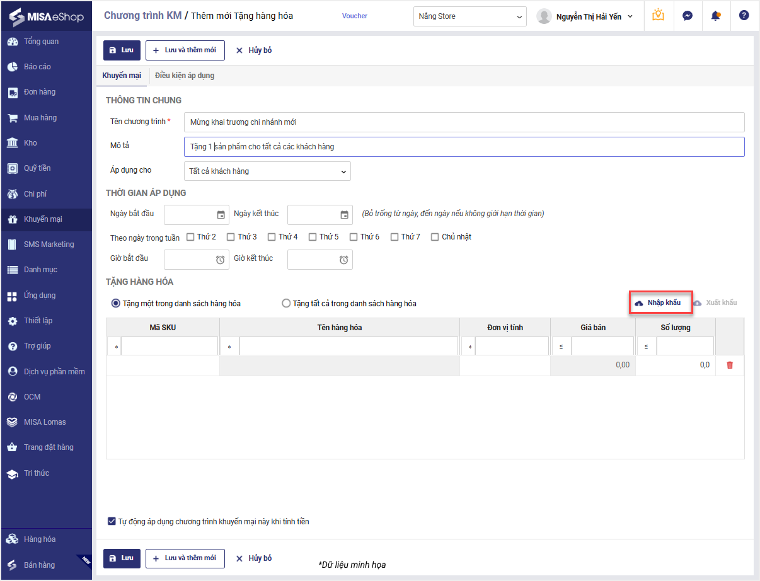Screen dimensions: 760x581
Task: Check the Thứ 2 weekday checkbox
Action: pyautogui.click(x=190, y=237)
